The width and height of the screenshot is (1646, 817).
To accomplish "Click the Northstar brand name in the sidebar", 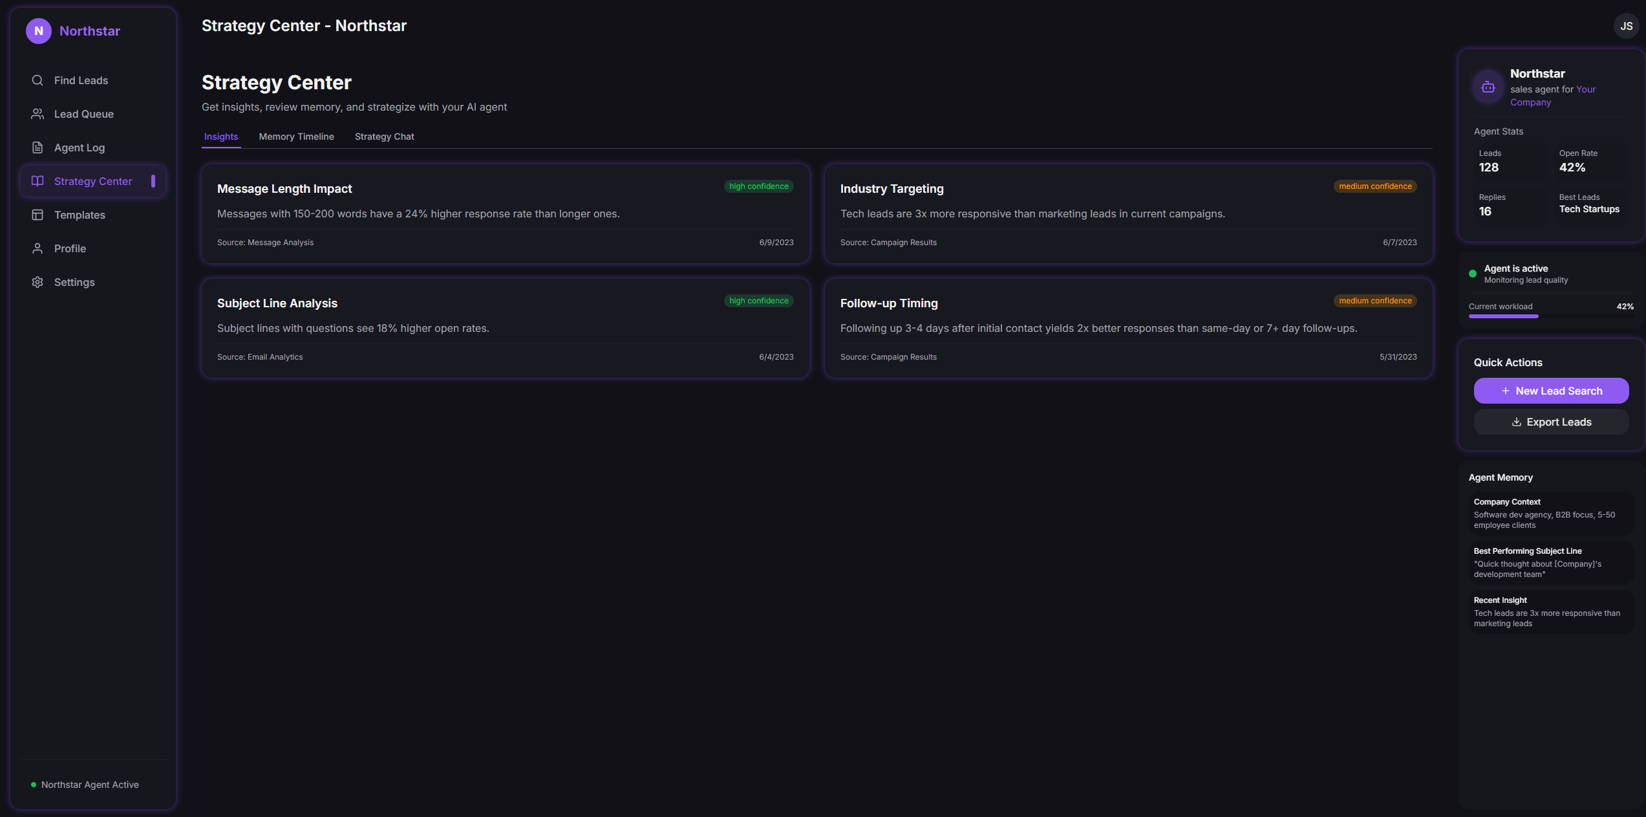I will pyautogui.click(x=90, y=31).
